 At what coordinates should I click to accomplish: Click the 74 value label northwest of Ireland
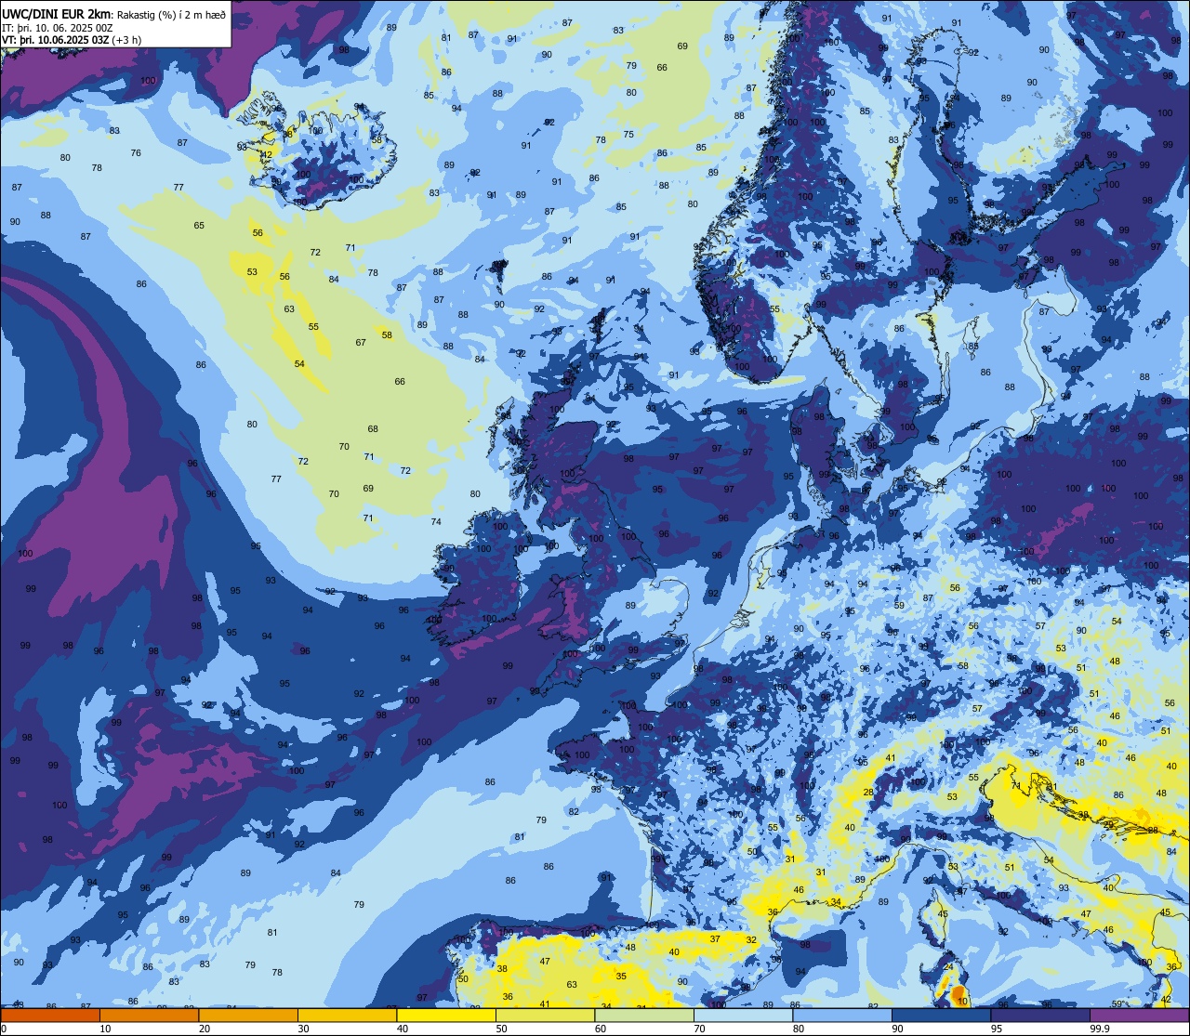[x=436, y=522]
